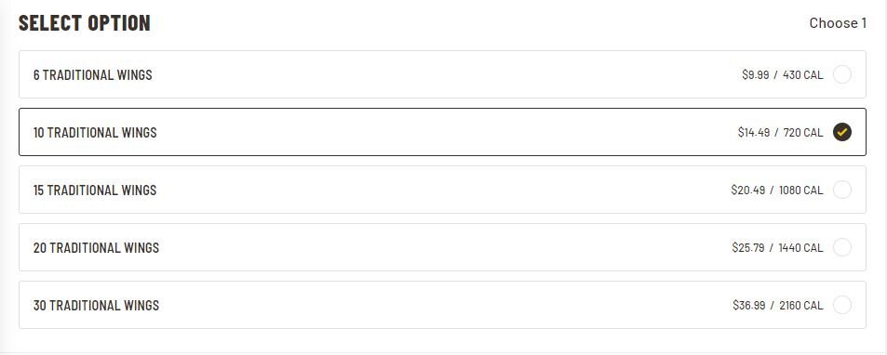Click the $25.79 price text
Image resolution: width=887 pixels, height=355 pixels.
point(748,247)
